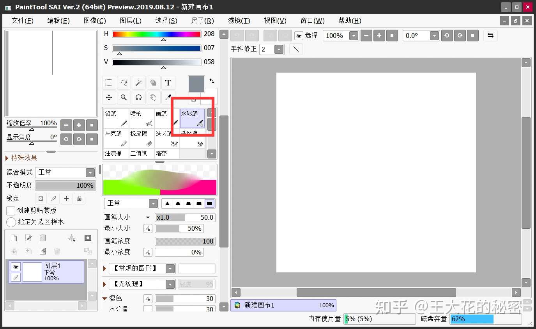Click the foreground color swatch
Screen dimensions: 536x329
(x=196, y=84)
